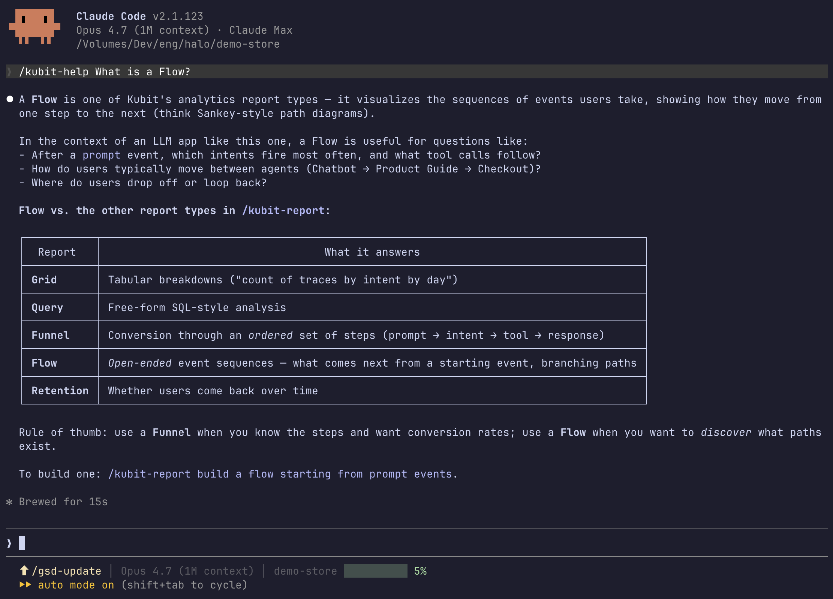Viewport: 833px width, 599px height.
Task: Click the white bullet before the Flow answer
Action: pyautogui.click(x=10, y=99)
